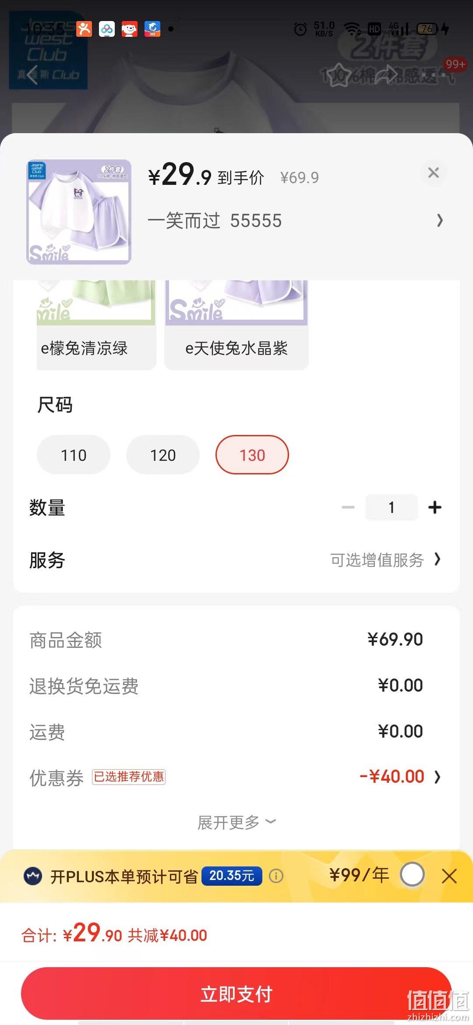Close the product options sheet
Image resolution: width=473 pixels, height=1025 pixels.
tap(433, 173)
